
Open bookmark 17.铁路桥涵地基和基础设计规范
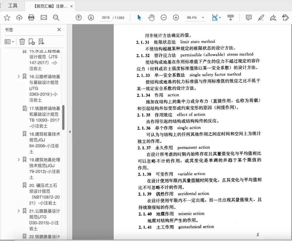click(x=45, y=117)
